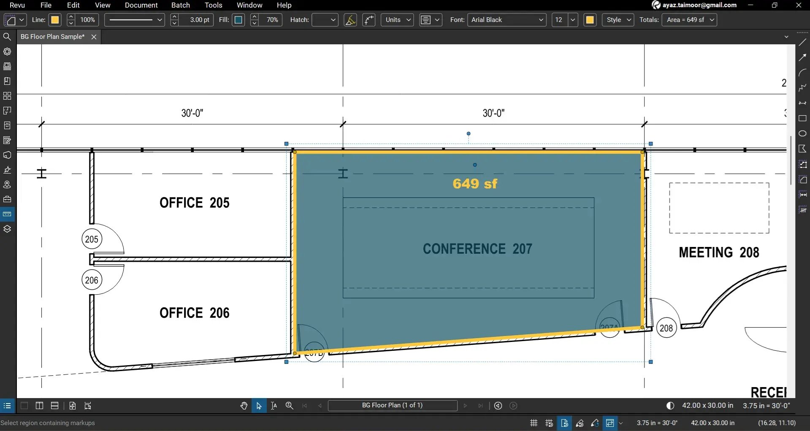The height and width of the screenshot is (431, 810).
Task: Open the Forms panel icon
Action: click(x=7, y=140)
